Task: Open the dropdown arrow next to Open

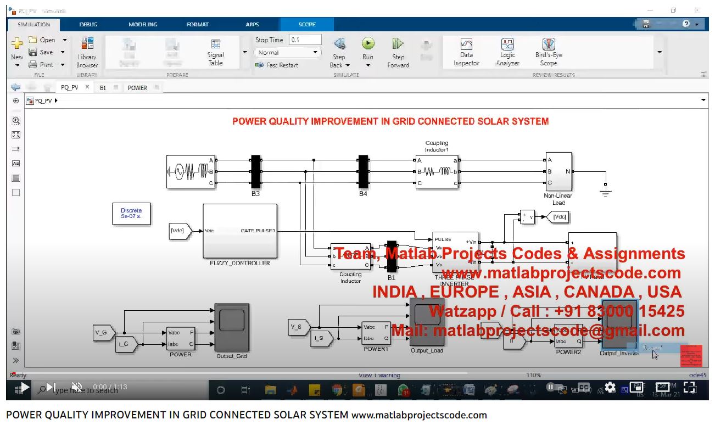Action: (64, 40)
